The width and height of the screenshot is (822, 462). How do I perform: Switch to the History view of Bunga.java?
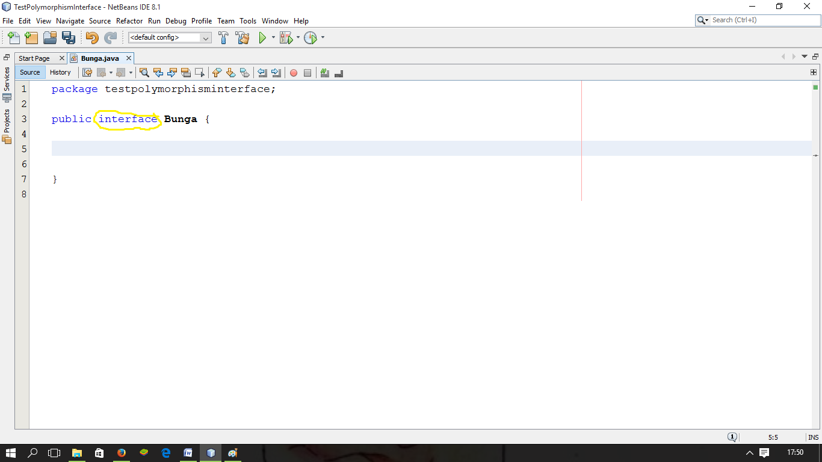tap(60, 72)
